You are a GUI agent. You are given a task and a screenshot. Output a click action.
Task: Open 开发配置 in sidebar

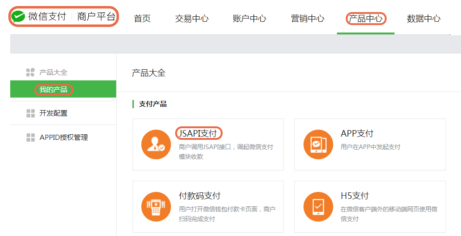click(53, 113)
